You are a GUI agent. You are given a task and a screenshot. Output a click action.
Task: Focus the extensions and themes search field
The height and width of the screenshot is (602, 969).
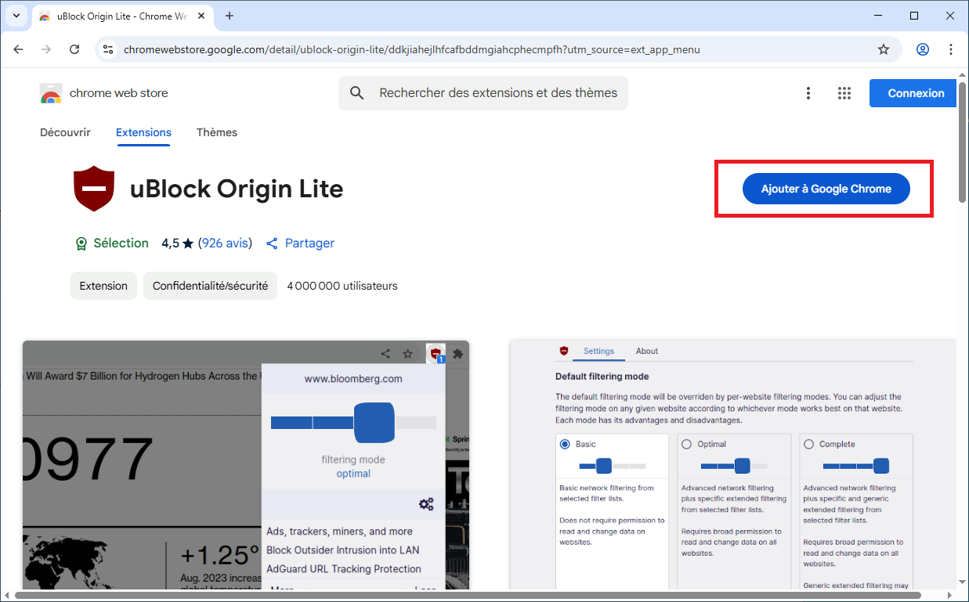(x=497, y=93)
